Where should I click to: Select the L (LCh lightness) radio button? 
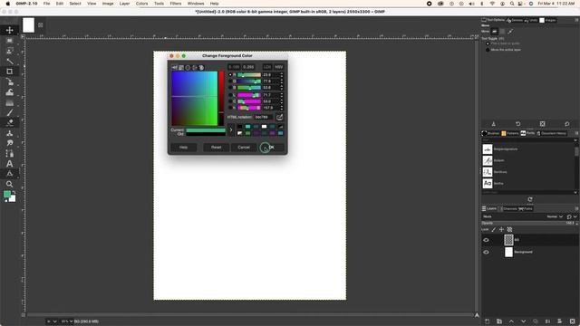[x=230, y=95]
